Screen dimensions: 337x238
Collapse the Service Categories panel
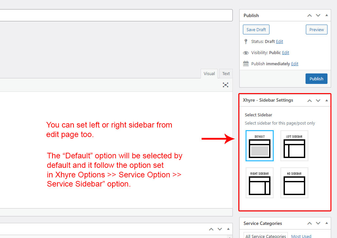[327, 224]
